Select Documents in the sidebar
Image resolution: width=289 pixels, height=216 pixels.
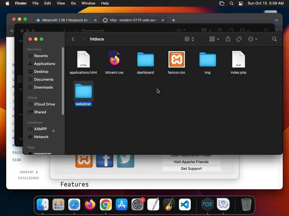44,80
